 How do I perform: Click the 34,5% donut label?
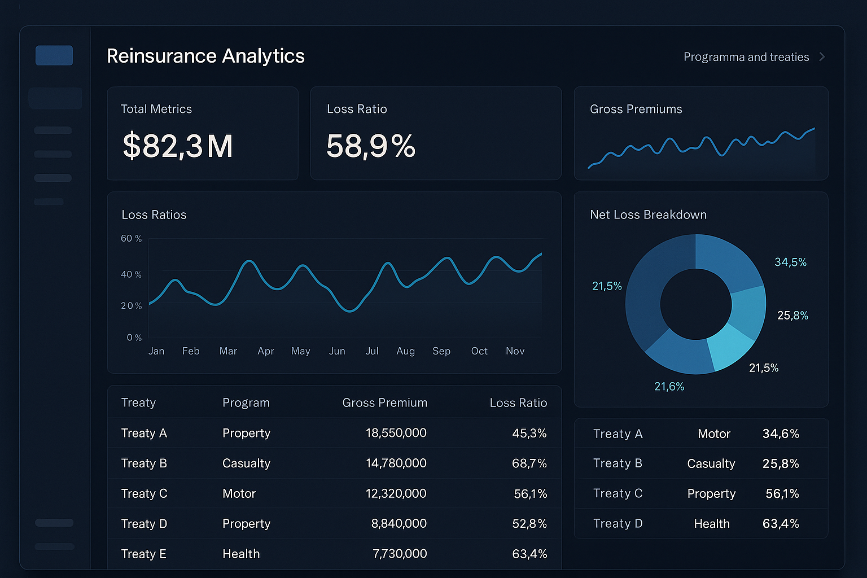pos(790,262)
